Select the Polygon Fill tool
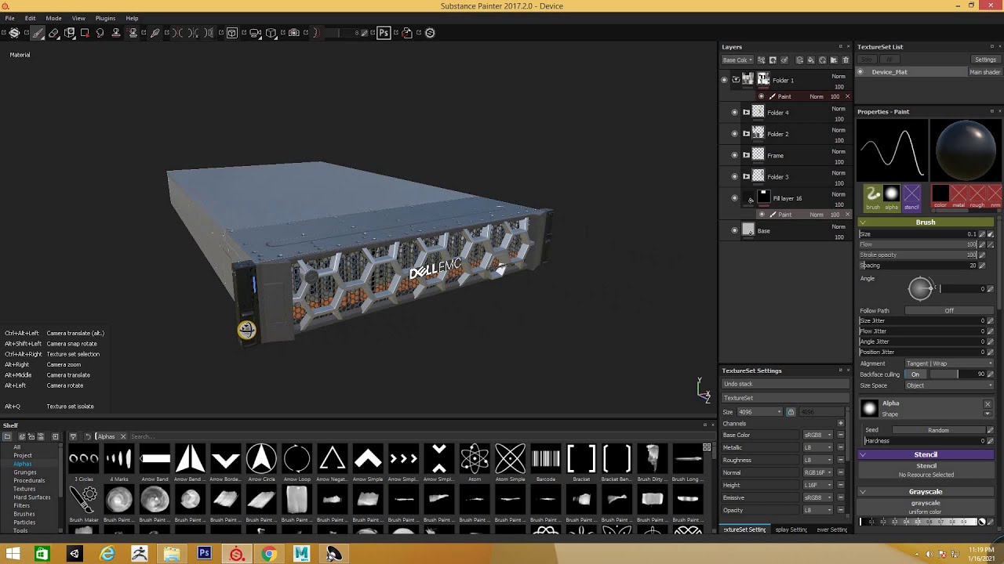1004x564 pixels. (85, 33)
